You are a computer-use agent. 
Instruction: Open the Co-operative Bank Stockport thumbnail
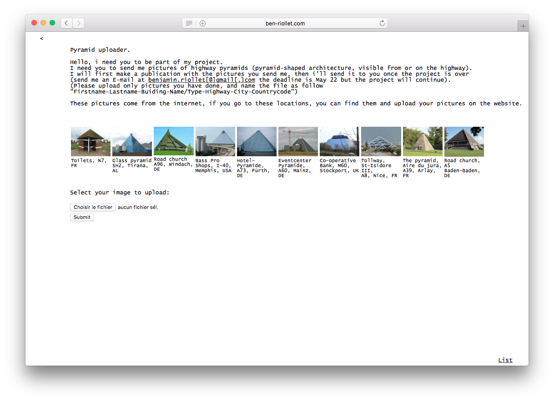click(x=339, y=142)
